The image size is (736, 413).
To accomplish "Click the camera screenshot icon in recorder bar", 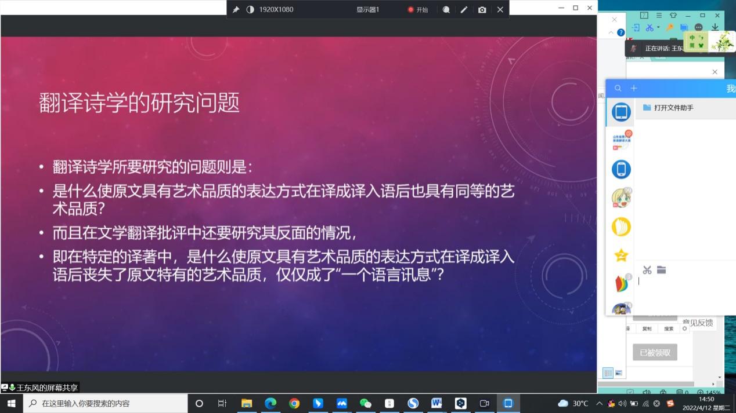I will (x=482, y=9).
